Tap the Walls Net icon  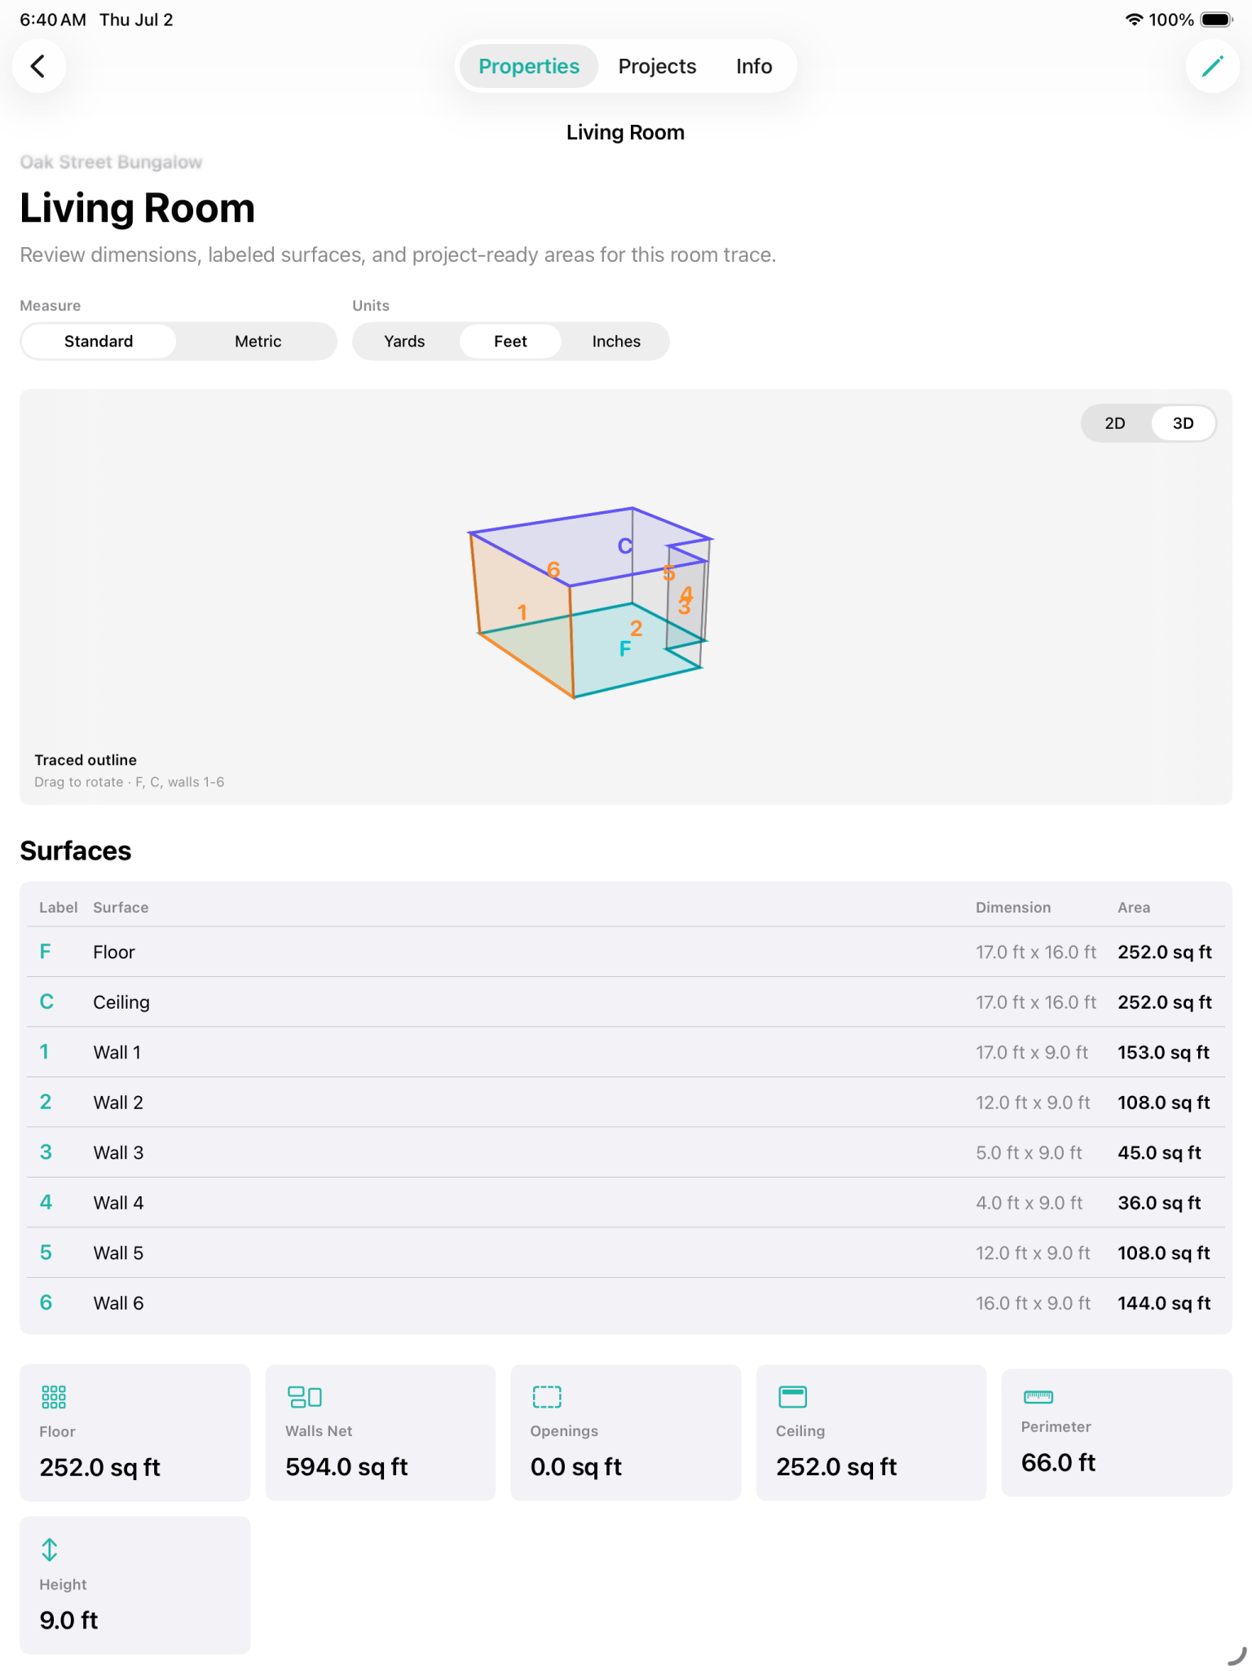pos(304,1397)
